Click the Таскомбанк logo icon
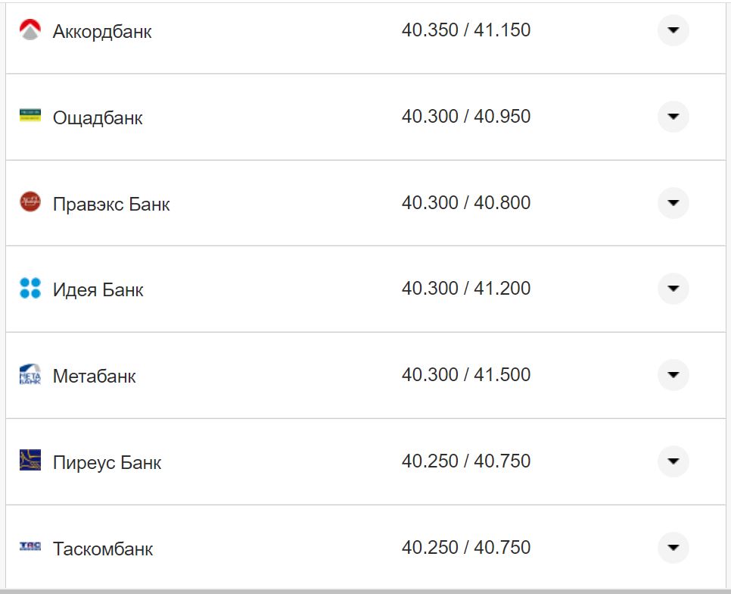Screen dimensions: 731x594 30,546
